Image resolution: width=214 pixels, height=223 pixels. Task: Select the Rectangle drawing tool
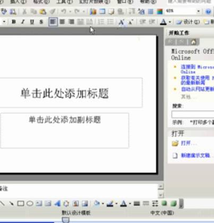coord(21,203)
